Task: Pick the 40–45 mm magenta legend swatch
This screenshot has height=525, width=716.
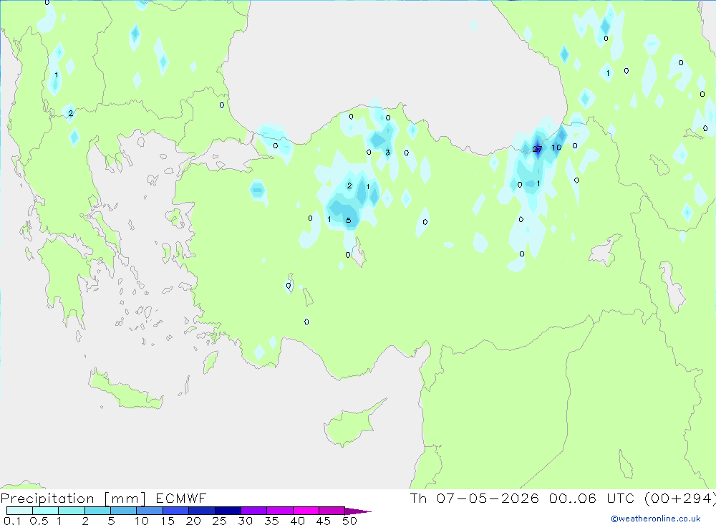Action: point(306,511)
